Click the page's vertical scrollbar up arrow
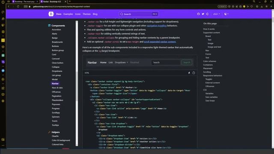 273,11
